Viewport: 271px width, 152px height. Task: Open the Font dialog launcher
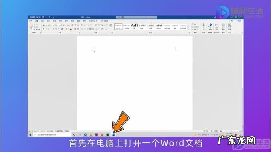tap(79, 32)
